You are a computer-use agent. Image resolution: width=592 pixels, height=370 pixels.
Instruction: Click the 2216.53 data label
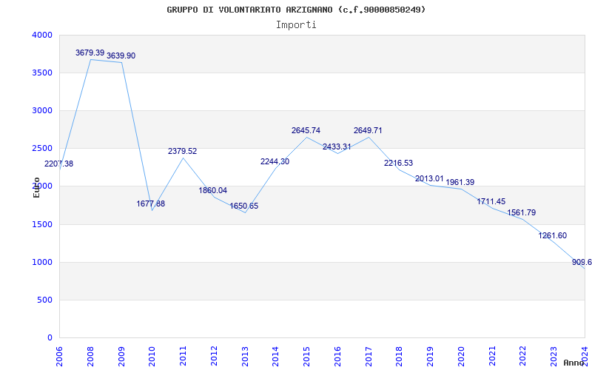[398, 163]
